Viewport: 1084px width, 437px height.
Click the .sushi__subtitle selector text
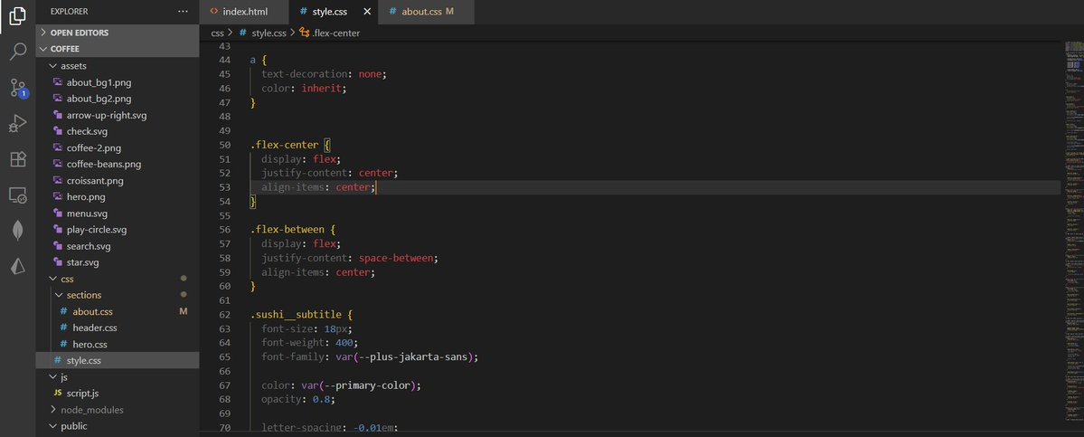coord(295,315)
